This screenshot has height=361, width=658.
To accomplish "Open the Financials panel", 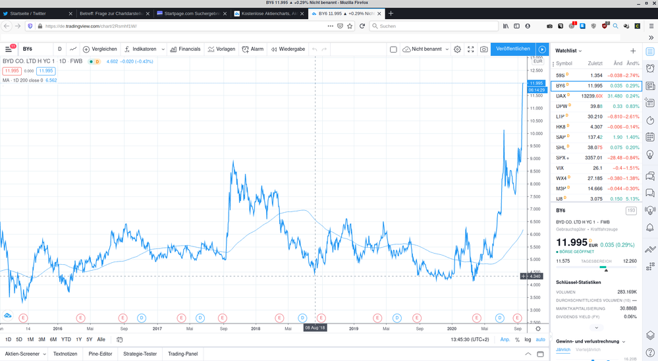I will click(x=185, y=49).
